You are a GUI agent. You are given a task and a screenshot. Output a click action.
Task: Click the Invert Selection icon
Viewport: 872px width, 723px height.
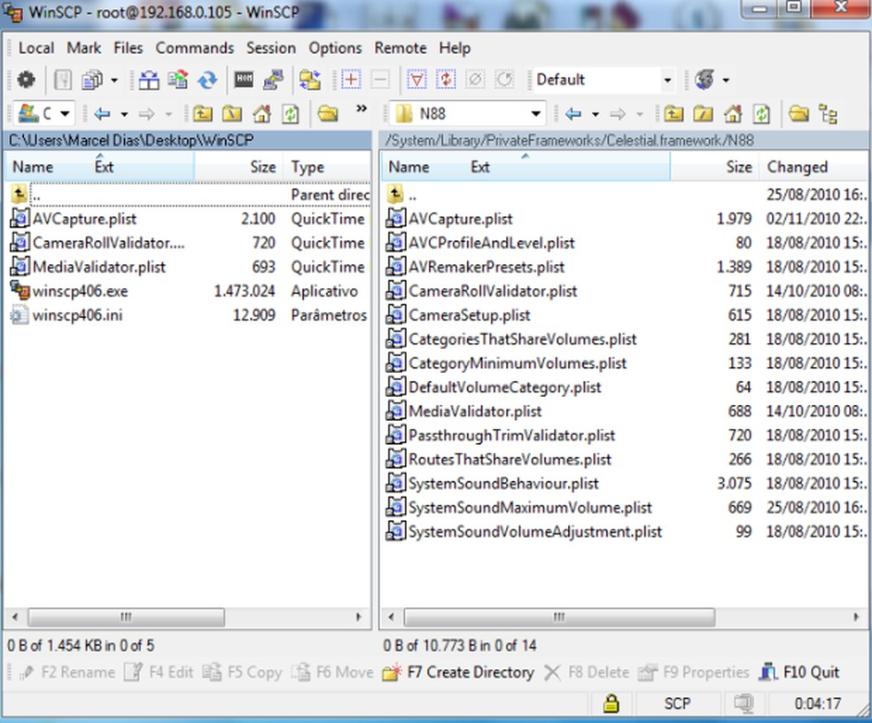[446, 80]
